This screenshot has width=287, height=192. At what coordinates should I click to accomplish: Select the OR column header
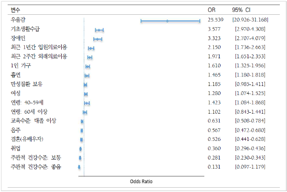point(211,10)
